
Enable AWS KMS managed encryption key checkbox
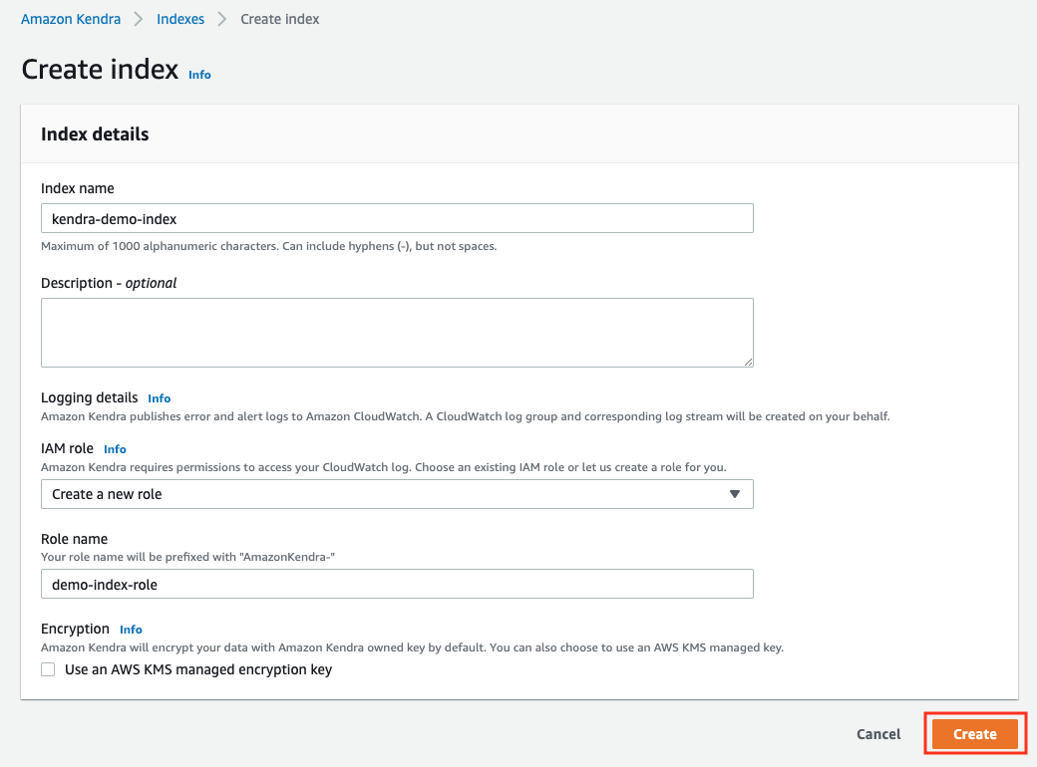(48, 669)
